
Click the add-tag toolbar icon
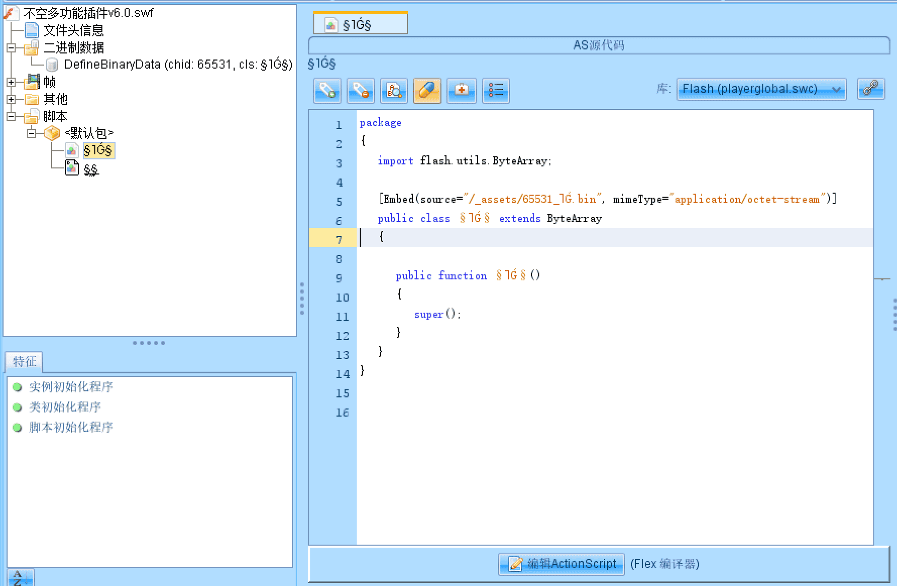click(x=327, y=91)
